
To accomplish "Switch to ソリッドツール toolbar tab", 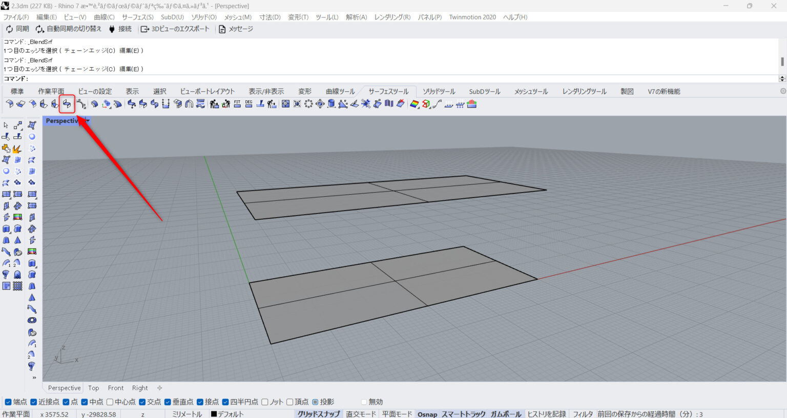I will (x=439, y=91).
